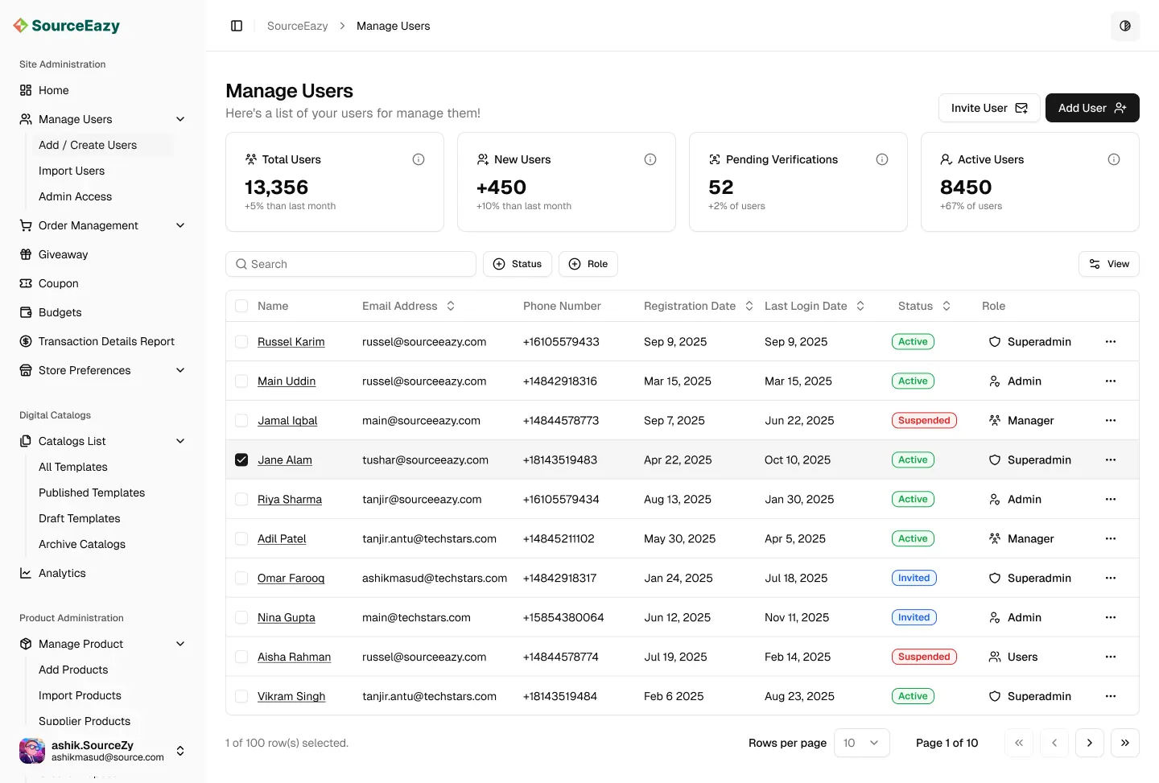Toggle the select-all header checkbox
This screenshot has height=783, width=1159.
pos(241,306)
